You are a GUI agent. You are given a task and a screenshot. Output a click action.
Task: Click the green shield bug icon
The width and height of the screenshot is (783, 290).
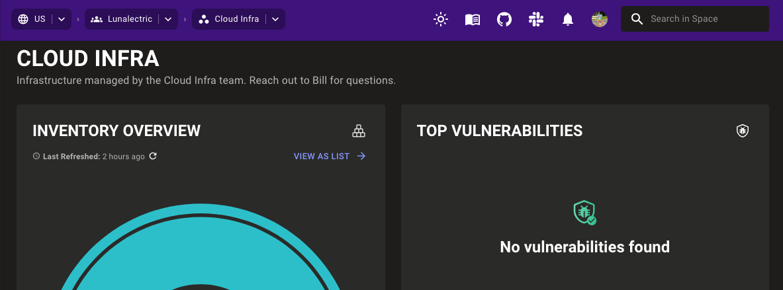[x=584, y=213]
